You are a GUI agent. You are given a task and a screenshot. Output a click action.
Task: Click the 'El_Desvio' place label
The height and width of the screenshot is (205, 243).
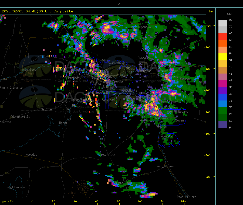tap(63, 102)
